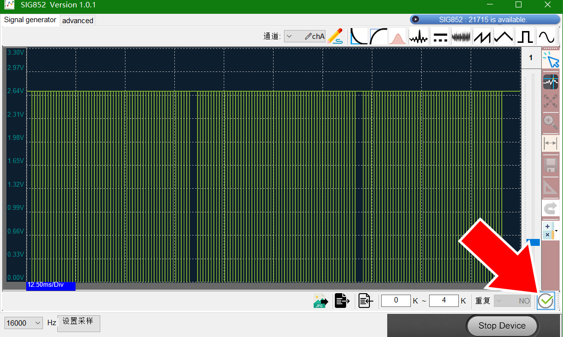
Task: Open the calculator tool dropdown arrow
Action: coord(557,231)
